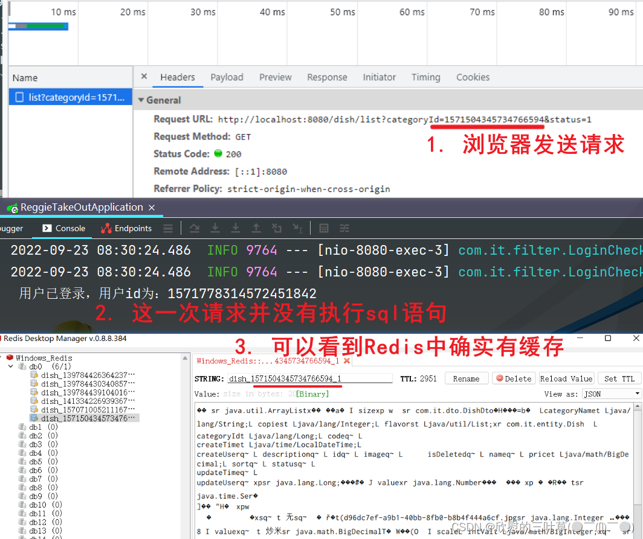This screenshot has width=643, height=539.
Task: Click the Name column header
Action: pos(71,78)
